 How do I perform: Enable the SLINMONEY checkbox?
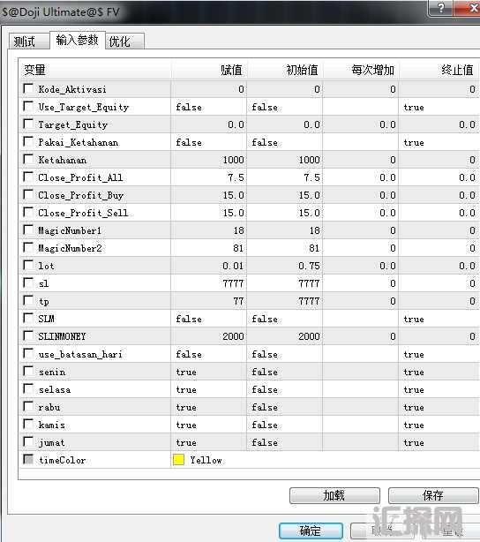[28, 335]
